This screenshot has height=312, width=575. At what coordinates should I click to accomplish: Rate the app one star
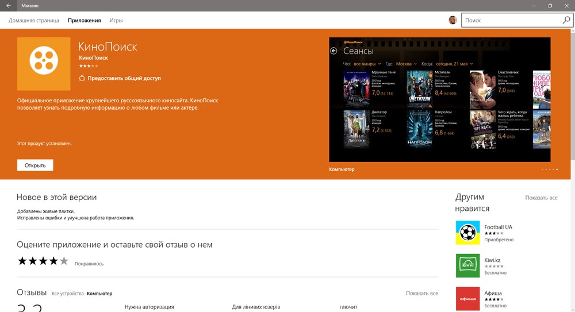pyautogui.click(x=22, y=261)
